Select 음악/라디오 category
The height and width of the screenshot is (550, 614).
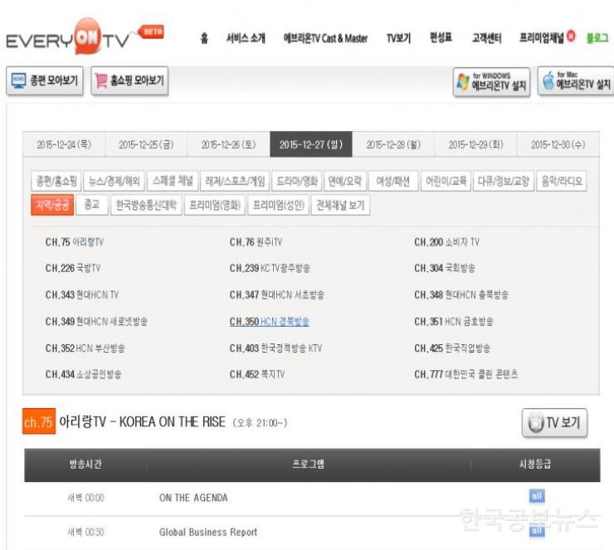pos(562,181)
